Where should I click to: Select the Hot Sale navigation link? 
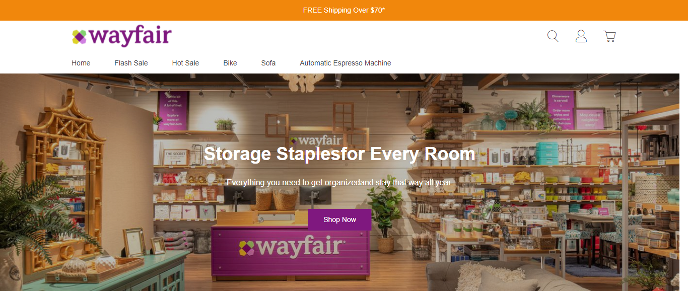pos(185,63)
